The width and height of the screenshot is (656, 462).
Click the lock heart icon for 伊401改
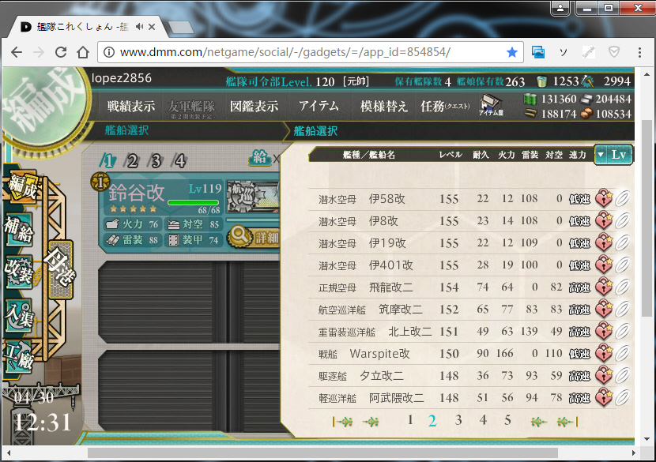[604, 265]
